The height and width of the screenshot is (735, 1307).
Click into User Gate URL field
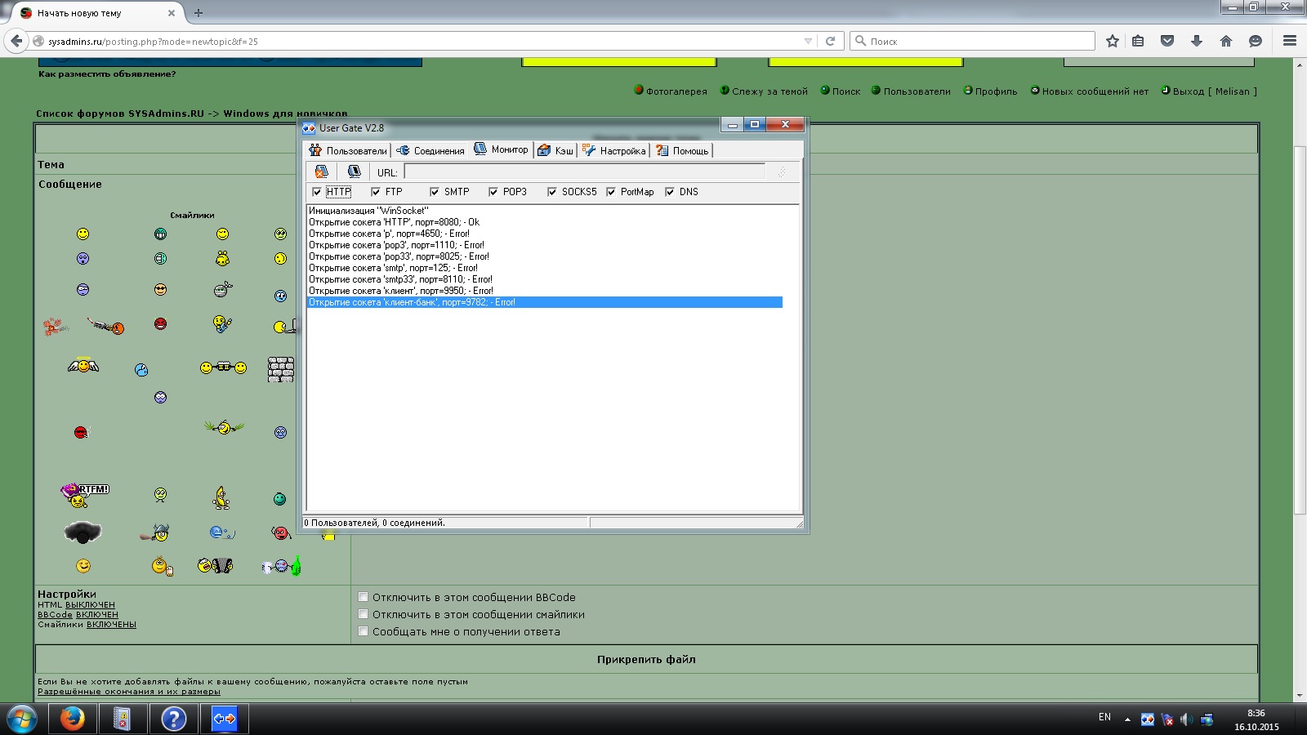click(585, 171)
